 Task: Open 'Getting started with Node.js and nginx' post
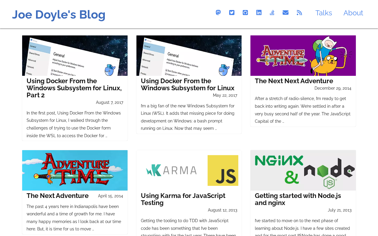click(298, 199)
